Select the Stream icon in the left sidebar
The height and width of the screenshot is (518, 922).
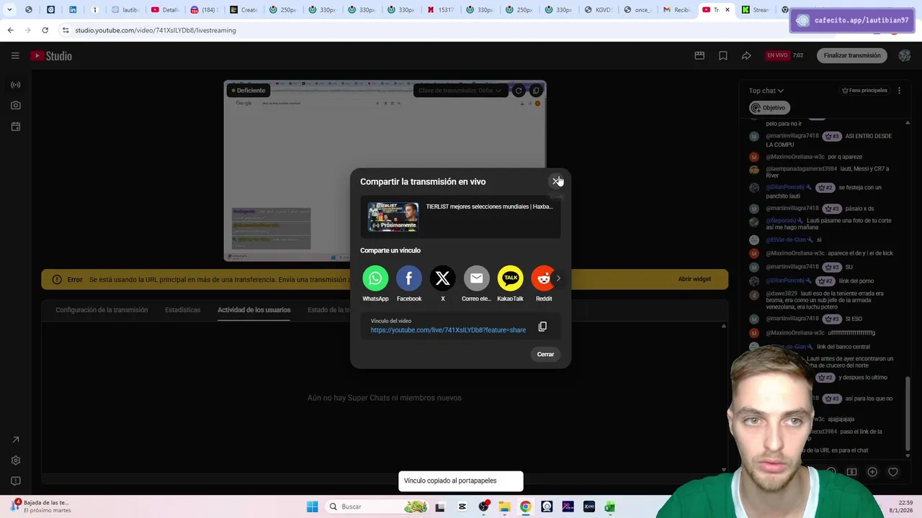coord(15,85)
